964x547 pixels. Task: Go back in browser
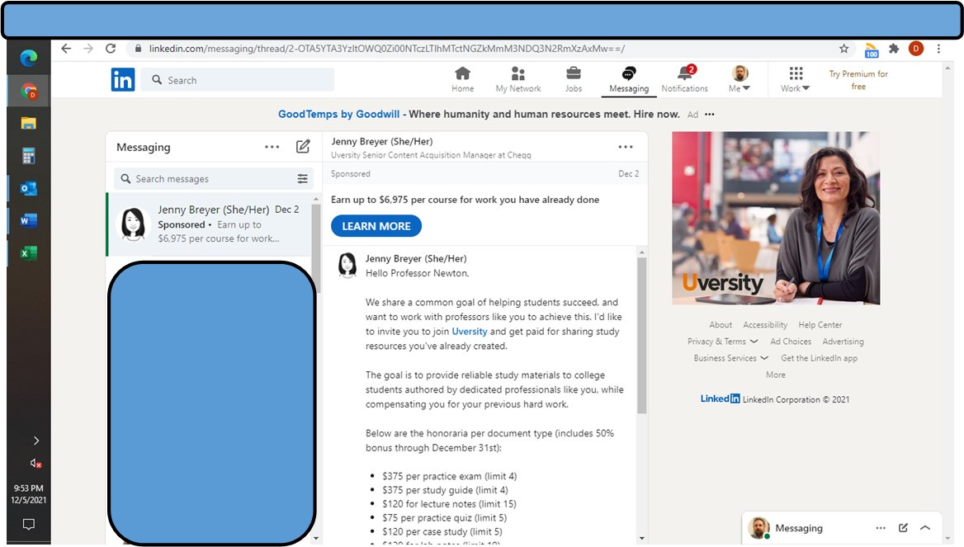[x=66, y=49]
